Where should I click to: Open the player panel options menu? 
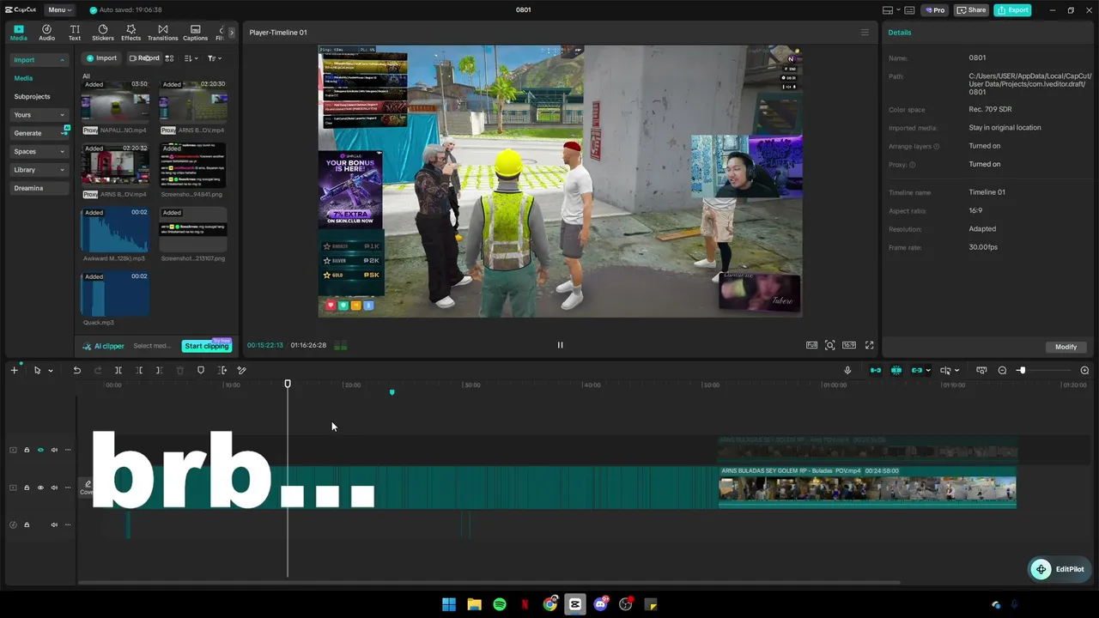[865, 33]
